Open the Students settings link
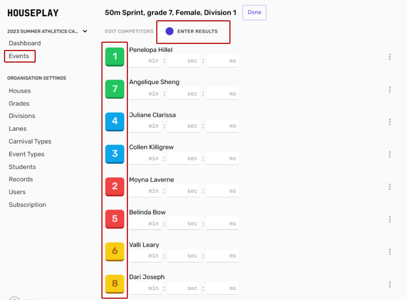The image size is (407, 300). [x=22, y=167]
